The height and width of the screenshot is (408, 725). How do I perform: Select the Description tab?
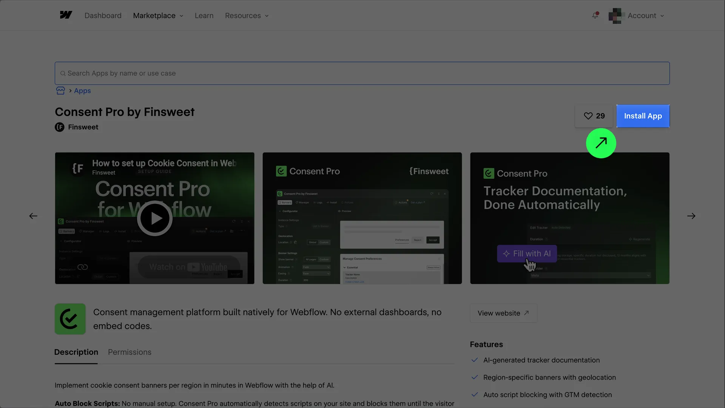[x=76, y=352]
